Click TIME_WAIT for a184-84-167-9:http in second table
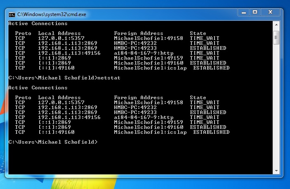 point(205,117)
